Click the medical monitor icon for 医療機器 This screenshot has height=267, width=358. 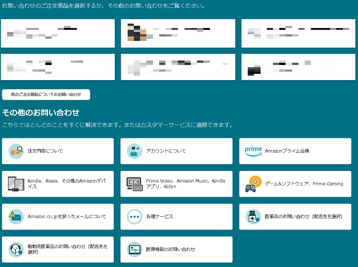tap(134, 249)
